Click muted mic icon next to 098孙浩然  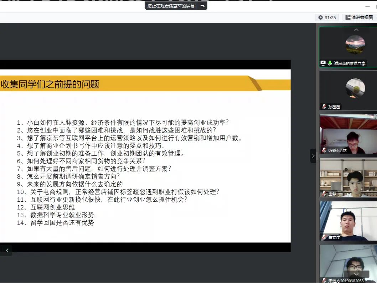click(x=324, y=150)
